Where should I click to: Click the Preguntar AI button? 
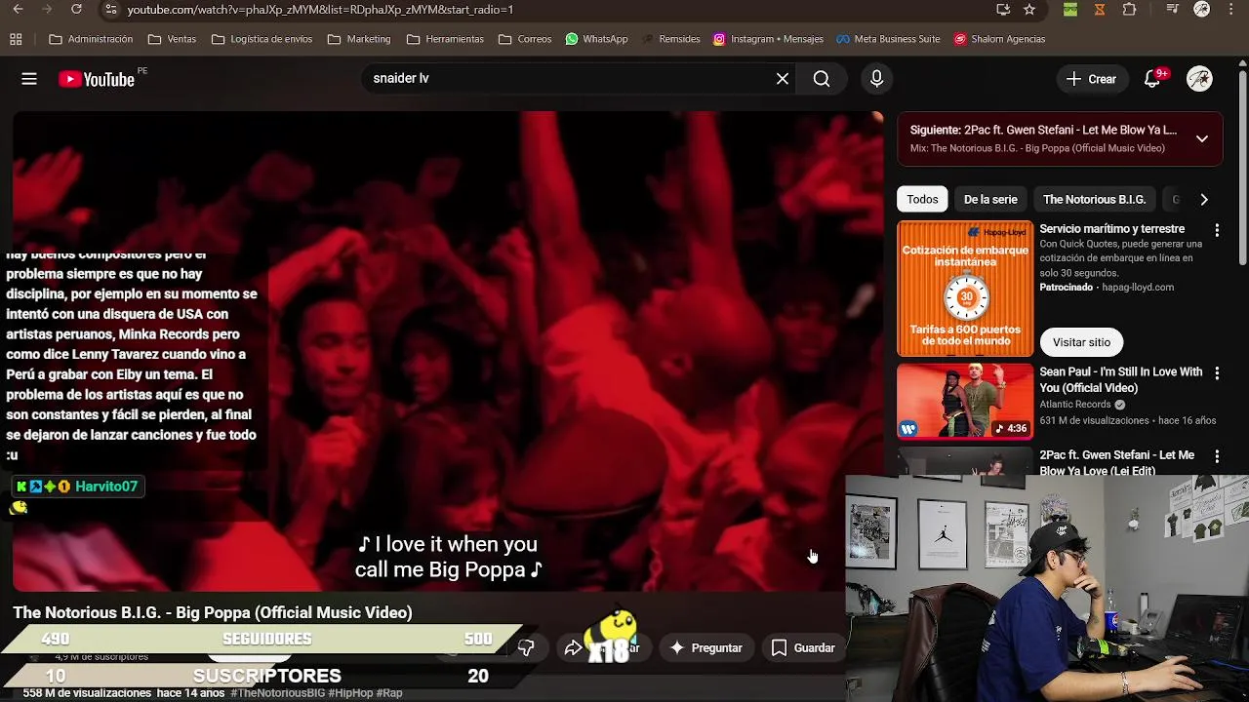(x=706, y=647)
